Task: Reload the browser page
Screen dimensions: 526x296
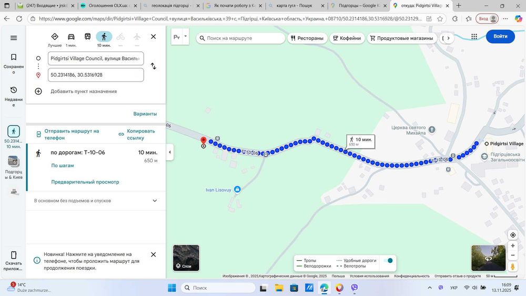Action: click(x=19, y=19)
